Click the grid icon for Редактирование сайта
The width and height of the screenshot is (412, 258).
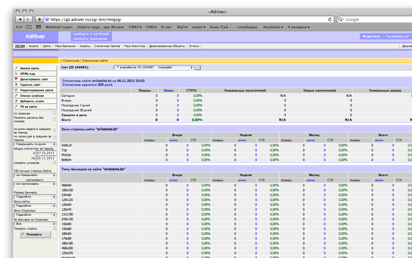click(16, 90)
